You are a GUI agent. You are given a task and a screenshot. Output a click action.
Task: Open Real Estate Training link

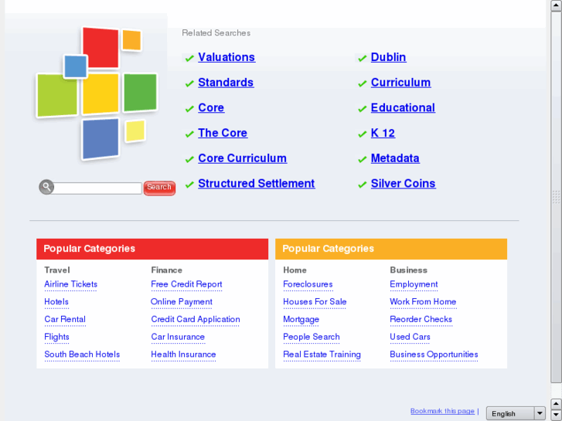coord(322,355)
